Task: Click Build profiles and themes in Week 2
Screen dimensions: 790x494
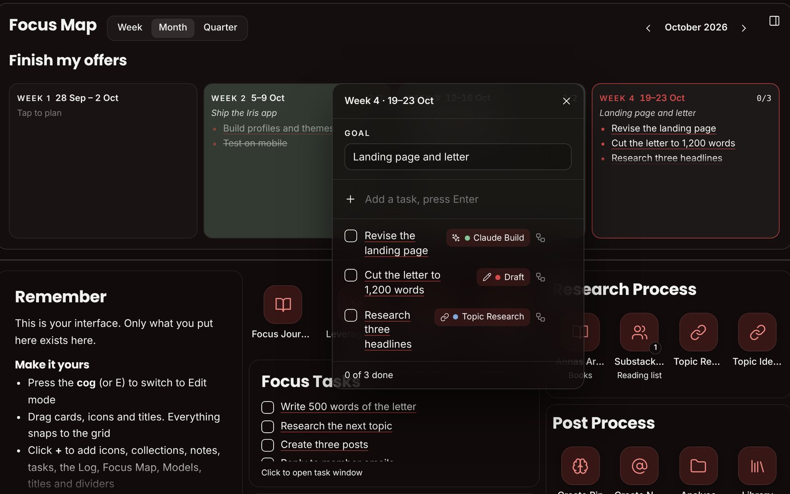Action: (278, 128)
